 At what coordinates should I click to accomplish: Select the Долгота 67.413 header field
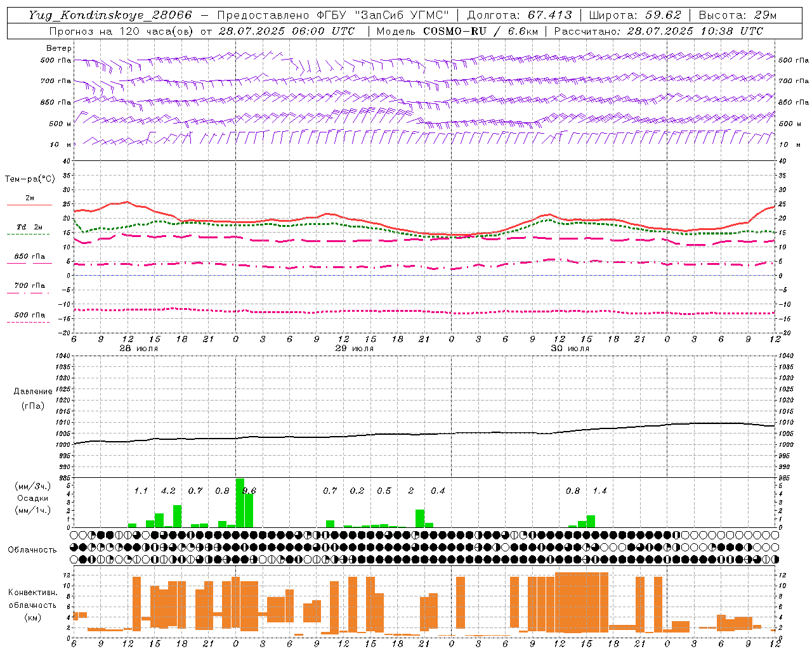520,15
